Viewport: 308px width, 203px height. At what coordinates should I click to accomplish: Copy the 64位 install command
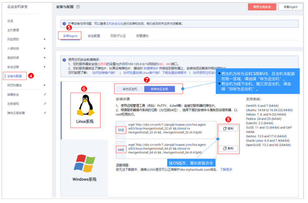coord(228,148)
